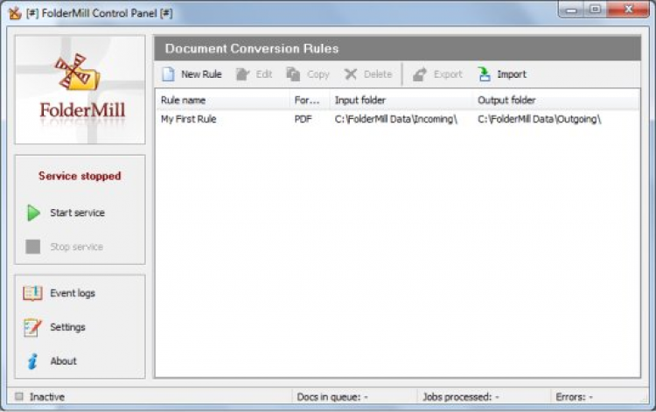Viewport: 656px width, 412px height.
Task: Click the FolderMill windmill logo
Action: [78, 72]
